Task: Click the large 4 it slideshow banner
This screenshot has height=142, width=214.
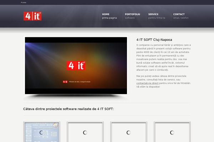Action: 76,65
